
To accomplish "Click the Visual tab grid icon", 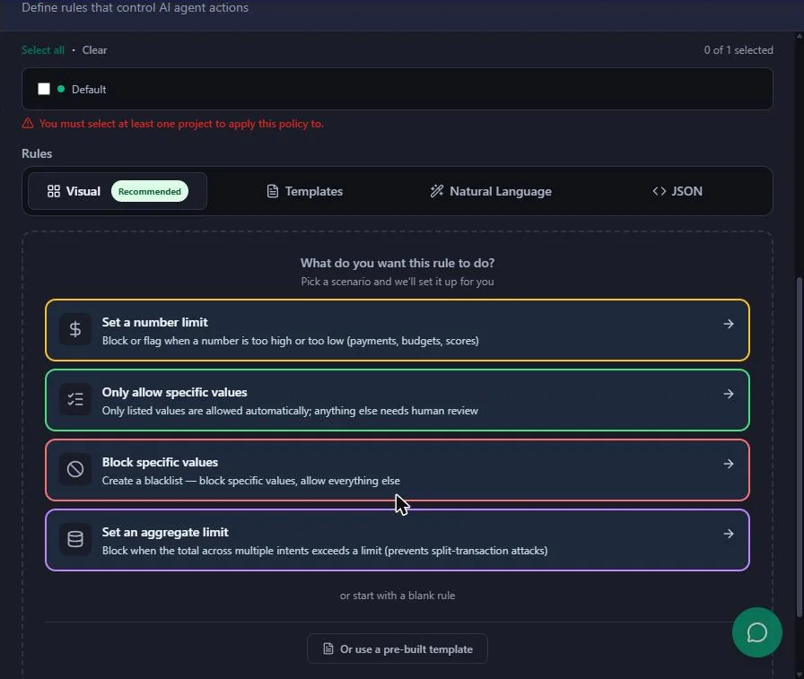I will pos(53,191).
